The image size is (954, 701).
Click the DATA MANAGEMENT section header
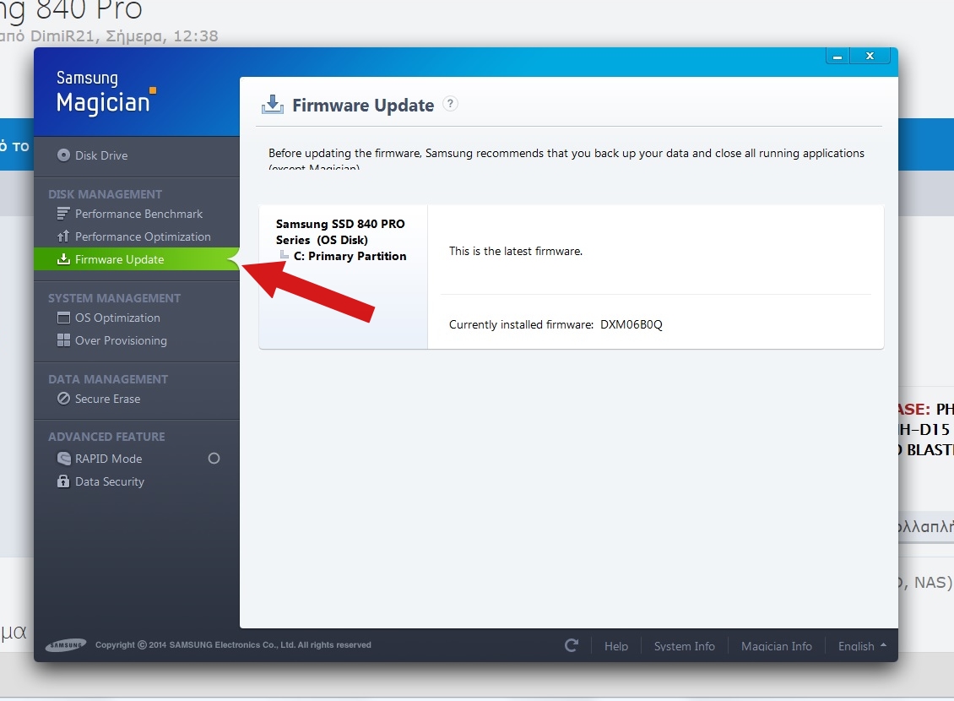108,380
